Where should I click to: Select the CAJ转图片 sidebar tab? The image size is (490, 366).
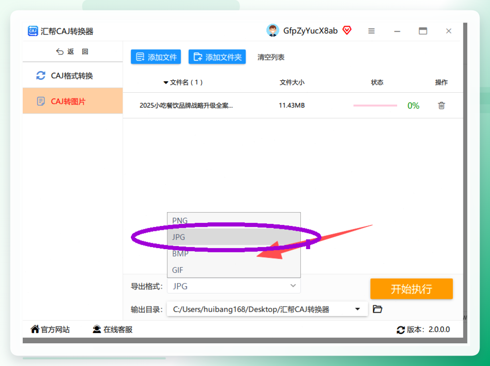coord(73,101)
